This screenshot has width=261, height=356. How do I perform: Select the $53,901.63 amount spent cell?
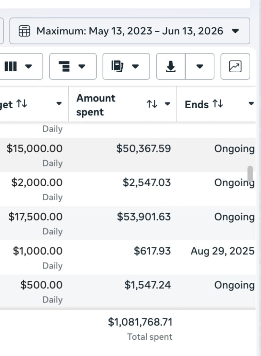(x=144, y=217)
